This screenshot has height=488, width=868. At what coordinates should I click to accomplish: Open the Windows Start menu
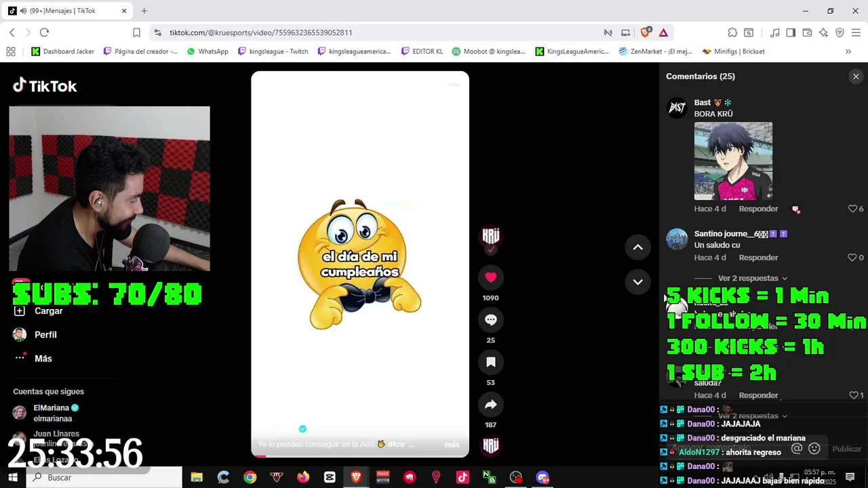pyautogui.click(x=13, y=477)
